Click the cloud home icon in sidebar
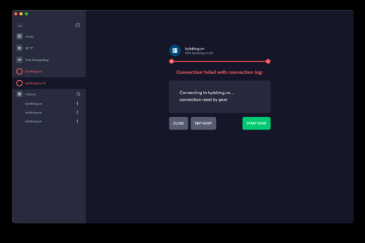The height and width of the screenshot is (243, 365). pos(78,25)
